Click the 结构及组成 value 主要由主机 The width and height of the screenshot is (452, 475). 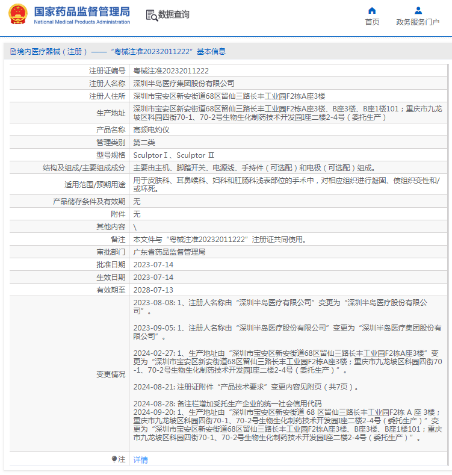tap(255, 168)
